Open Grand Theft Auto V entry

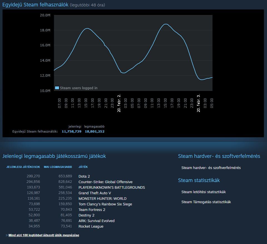(x=95, y=193)
